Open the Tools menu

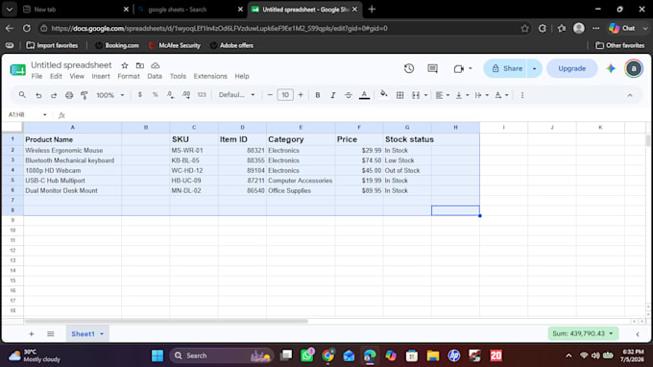click(x=178, y=76)
